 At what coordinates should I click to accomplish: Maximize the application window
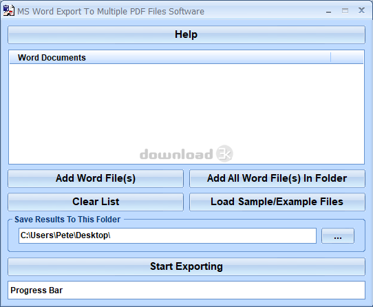click(345, 11)
